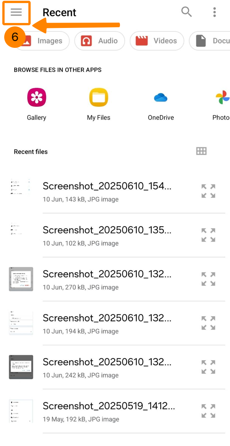Switch to grid view layout
This screenshot has width=230, height=446.
tap(201, 151)
